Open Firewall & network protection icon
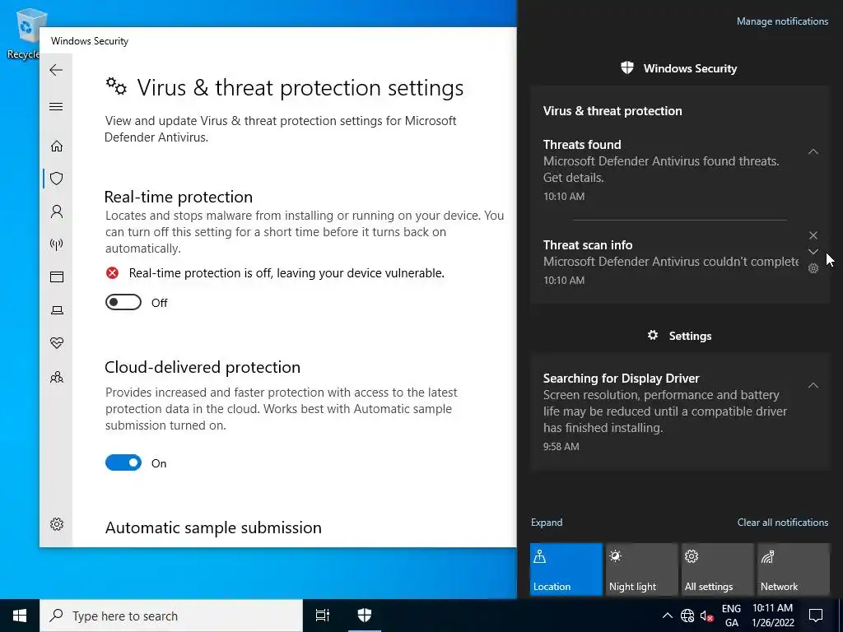Viewport: 843px width, 632px height. (x=57, y=244)
